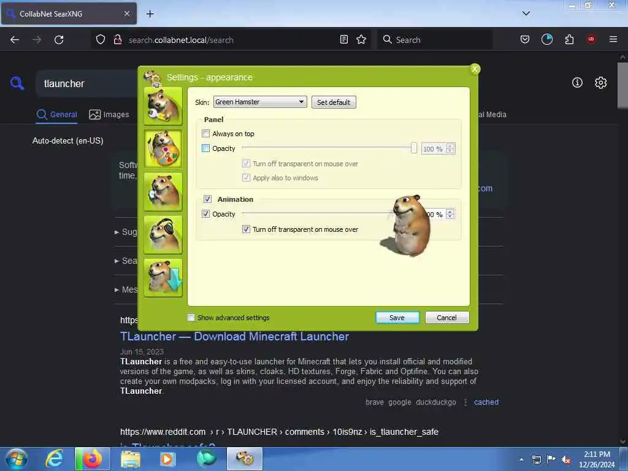Viewport: 628px width, 471px height.
Task: Select the appearance palette hamster icon
Action: point(163,148)
